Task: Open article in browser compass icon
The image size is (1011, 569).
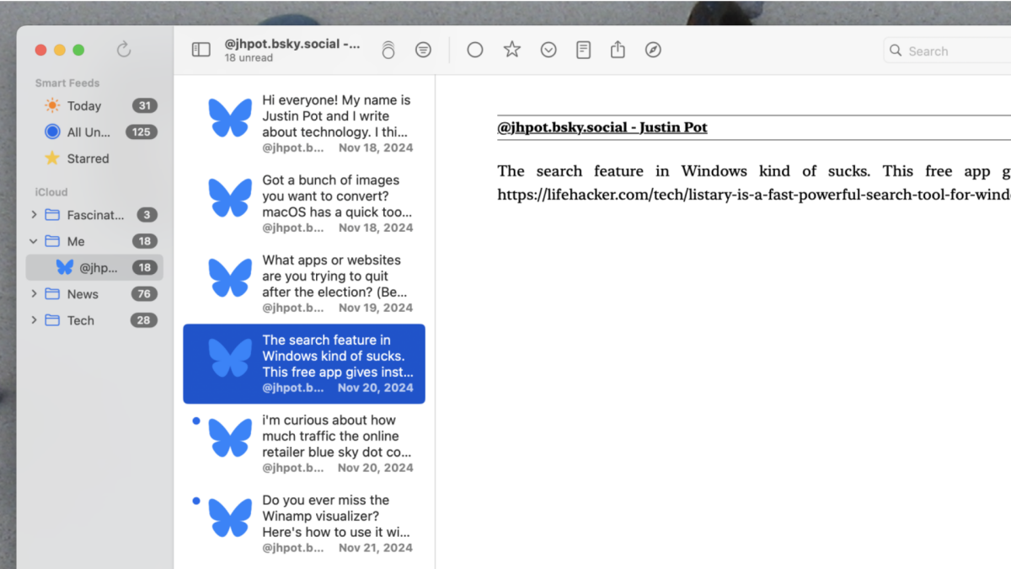Action: coord(653,50)
